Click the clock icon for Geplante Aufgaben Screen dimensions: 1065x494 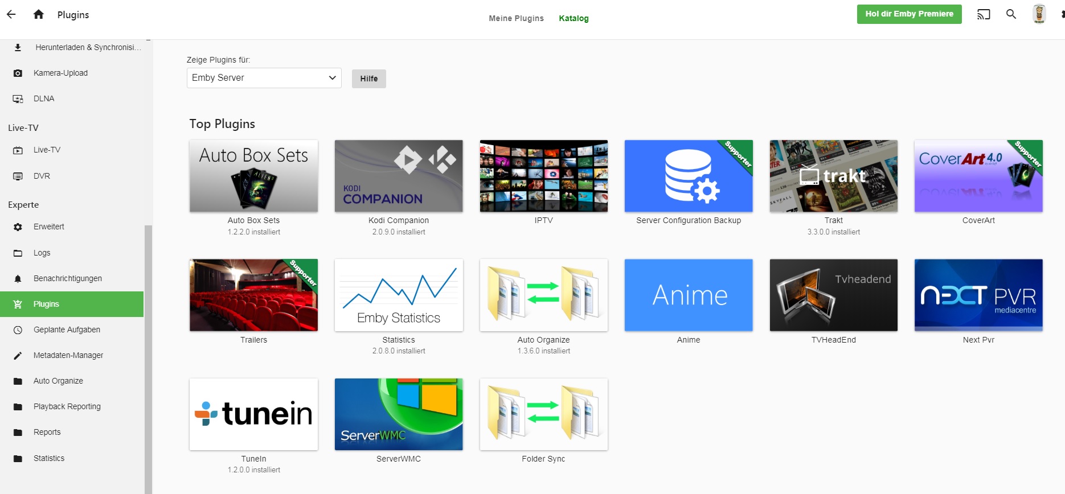tap(18, 330)
